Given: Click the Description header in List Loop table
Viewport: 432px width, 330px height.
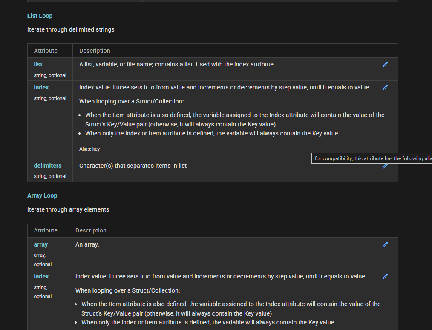Looking at the screenshot, I should 95,51.
